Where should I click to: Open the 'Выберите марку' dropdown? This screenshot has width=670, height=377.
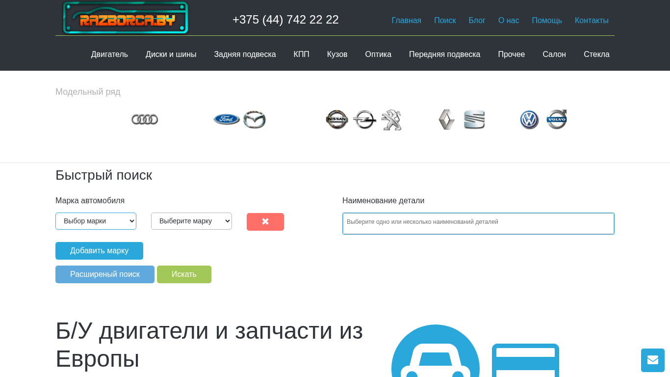191,221
